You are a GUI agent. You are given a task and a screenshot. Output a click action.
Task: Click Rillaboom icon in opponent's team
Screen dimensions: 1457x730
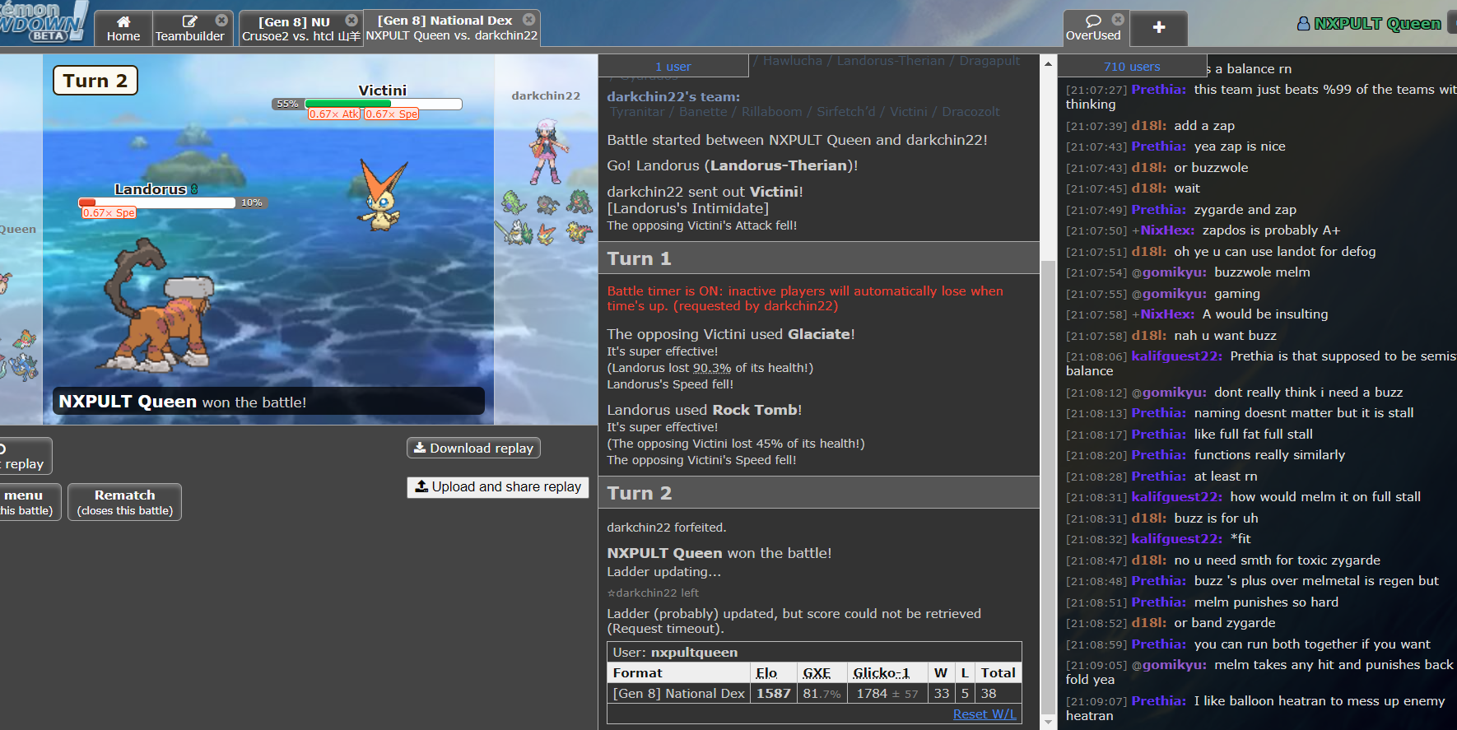(x=580, y=202)
